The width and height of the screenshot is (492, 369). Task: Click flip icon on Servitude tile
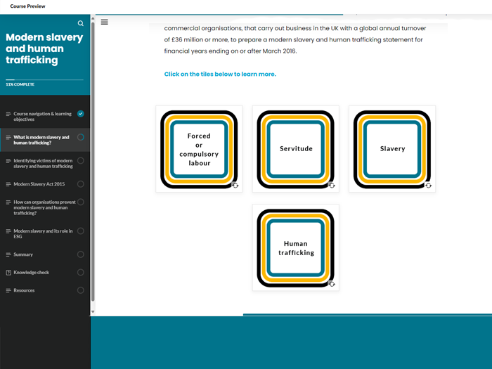[x=332, y=186]
